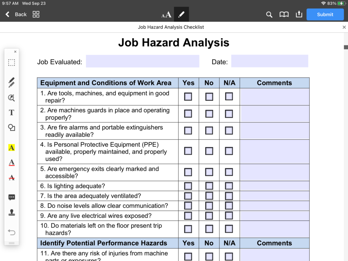Go Back to the previous screen
Image resolution: width=348 pixels, height=261 pixels.
16,14
